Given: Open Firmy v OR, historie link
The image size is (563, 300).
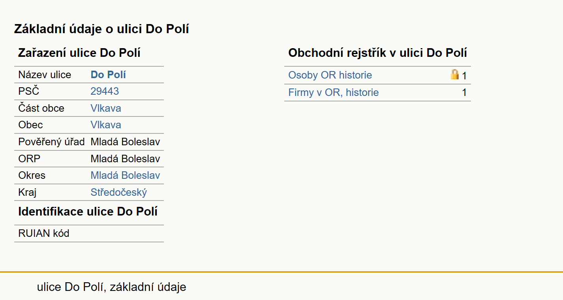Looking at the screenshot, I should coord(334,92).
